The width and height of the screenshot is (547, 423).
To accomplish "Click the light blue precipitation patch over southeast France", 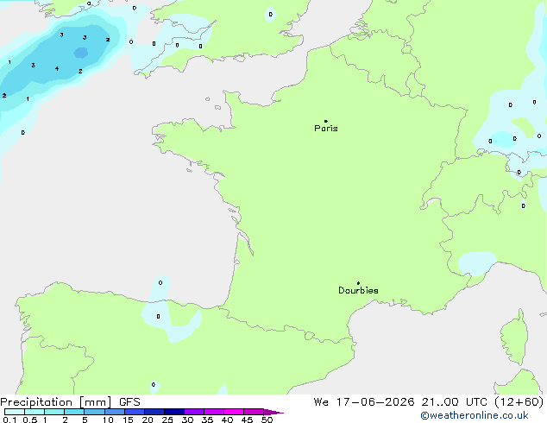I will (x=477, y=263).
